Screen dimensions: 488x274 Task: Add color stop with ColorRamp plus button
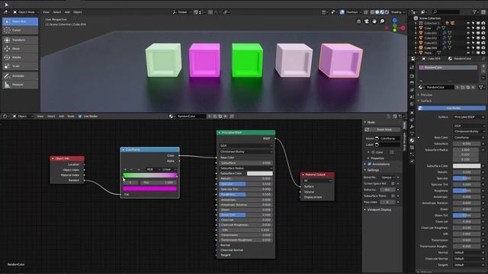[125, 169]
